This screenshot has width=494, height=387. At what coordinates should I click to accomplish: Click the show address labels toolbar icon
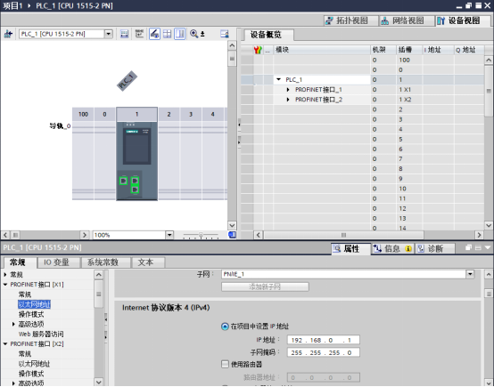coord(125,34)
